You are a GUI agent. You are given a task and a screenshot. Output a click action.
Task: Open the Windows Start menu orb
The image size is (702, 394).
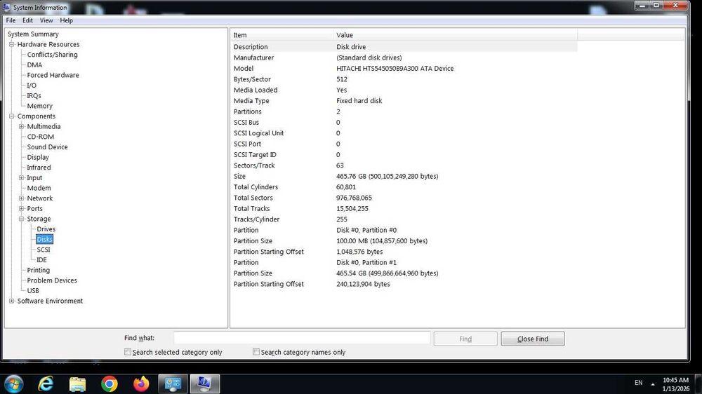(x=13, y=383)
